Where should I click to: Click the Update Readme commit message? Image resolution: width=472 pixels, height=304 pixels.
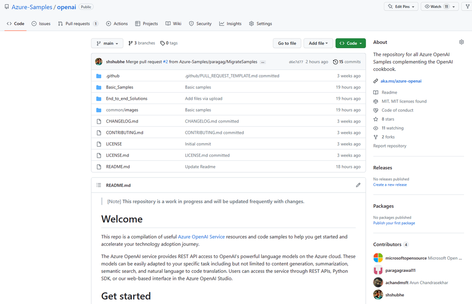[200, 166]
